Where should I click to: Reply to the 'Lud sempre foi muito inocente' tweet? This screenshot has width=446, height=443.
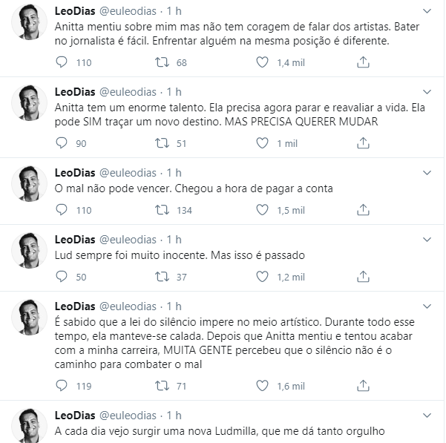62,277
